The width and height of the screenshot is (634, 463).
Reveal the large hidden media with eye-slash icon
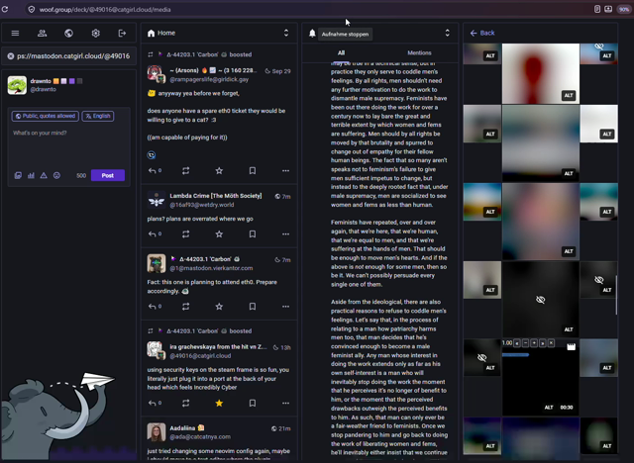[x=541, y=300]
